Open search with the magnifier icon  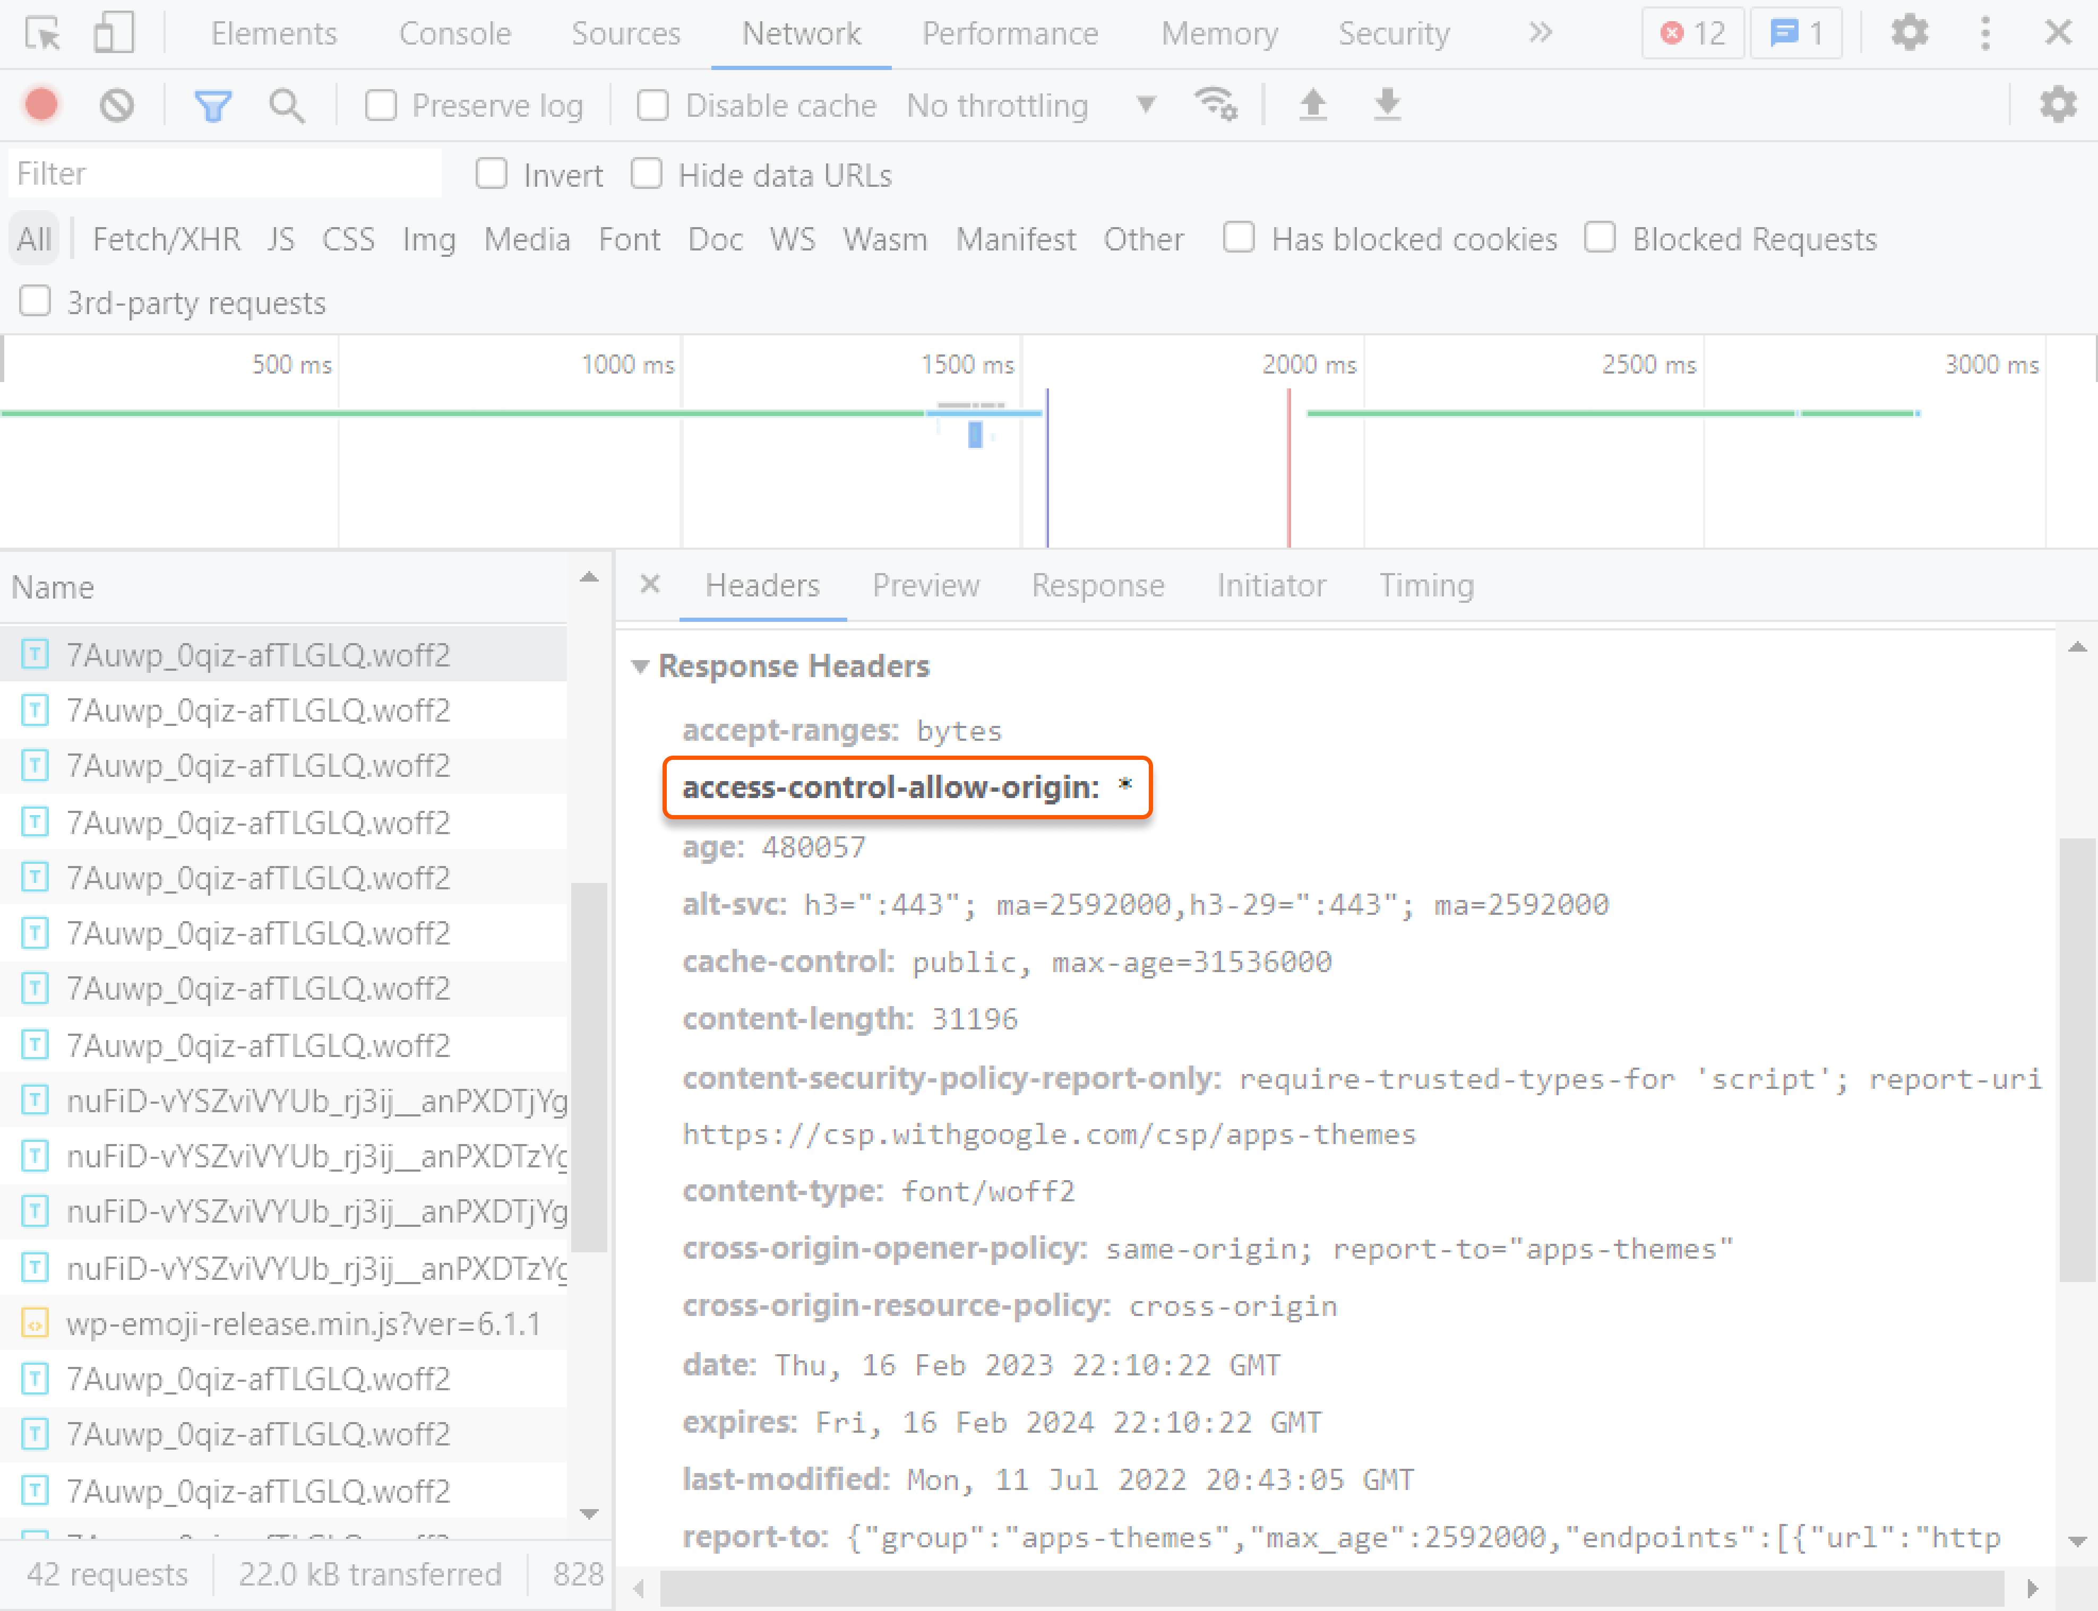click(286, 105)
